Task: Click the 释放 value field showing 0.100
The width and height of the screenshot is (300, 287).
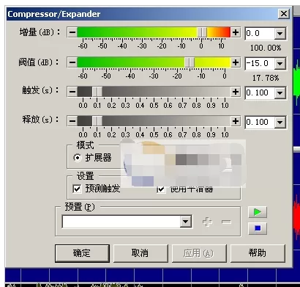Action: click(x=260, y=122)
